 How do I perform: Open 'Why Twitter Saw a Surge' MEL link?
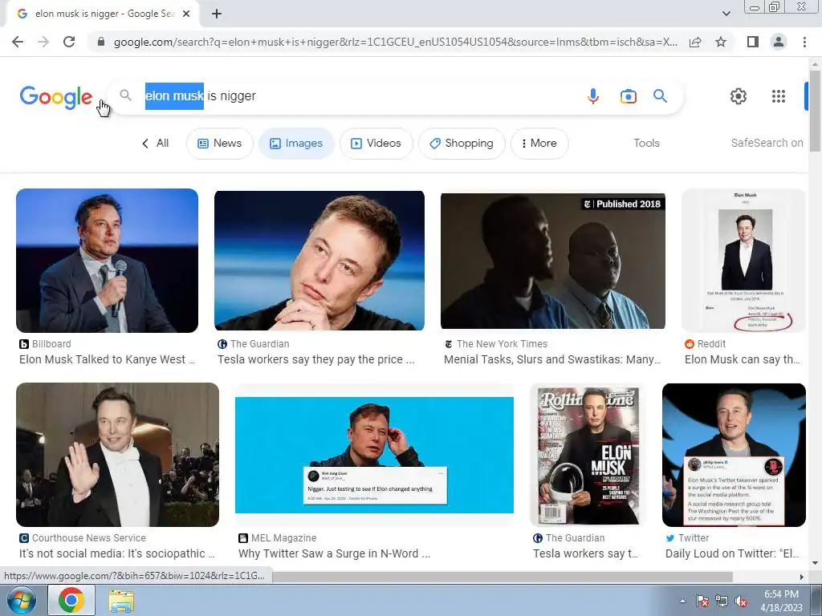coord(335,553)
